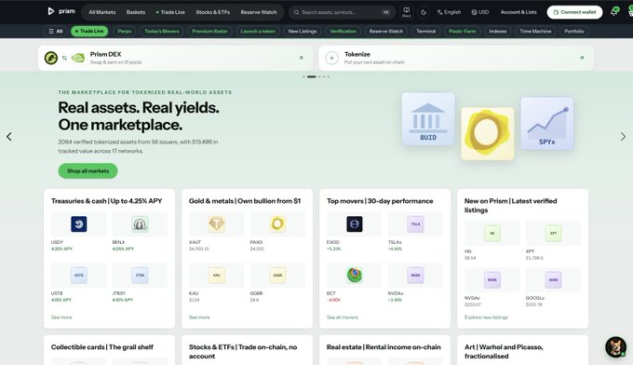Viewport: 633px width, 365px height.
Task: Open the XAUT gold token icon
Action: point(216,224)
